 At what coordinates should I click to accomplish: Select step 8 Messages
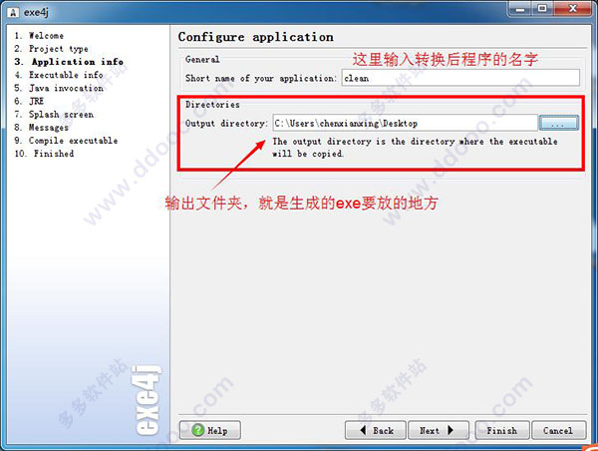coord(41,127)
